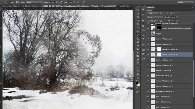
Task: Select the Quick Selection tool
Action: click(x=138, y=21)
